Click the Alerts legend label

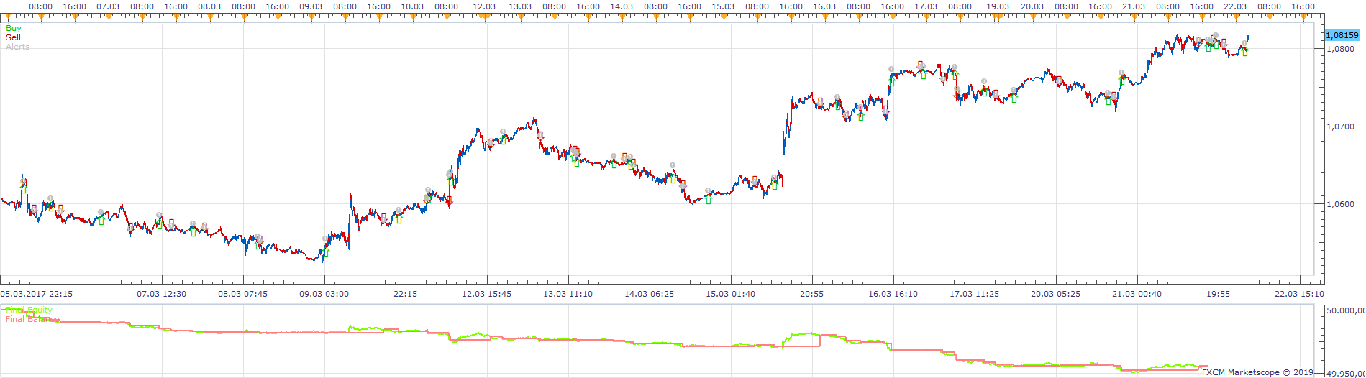click(x=17, y=47)
